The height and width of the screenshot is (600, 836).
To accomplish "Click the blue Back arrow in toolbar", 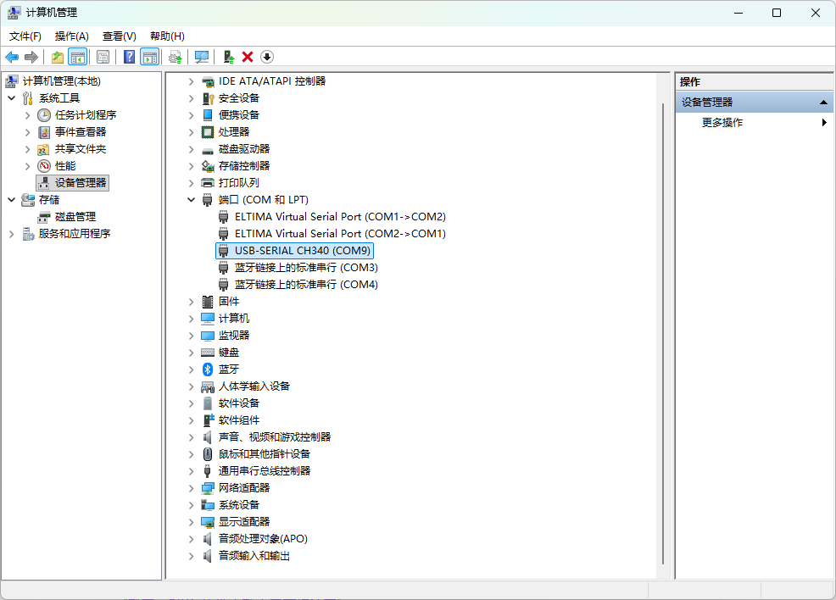I will pyautogui.click(x=12, y=57).
